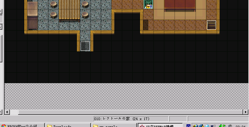Click the dark stairway tile on brick floor
Viewport: 249px width, 127px height.
tap(146, 25)
